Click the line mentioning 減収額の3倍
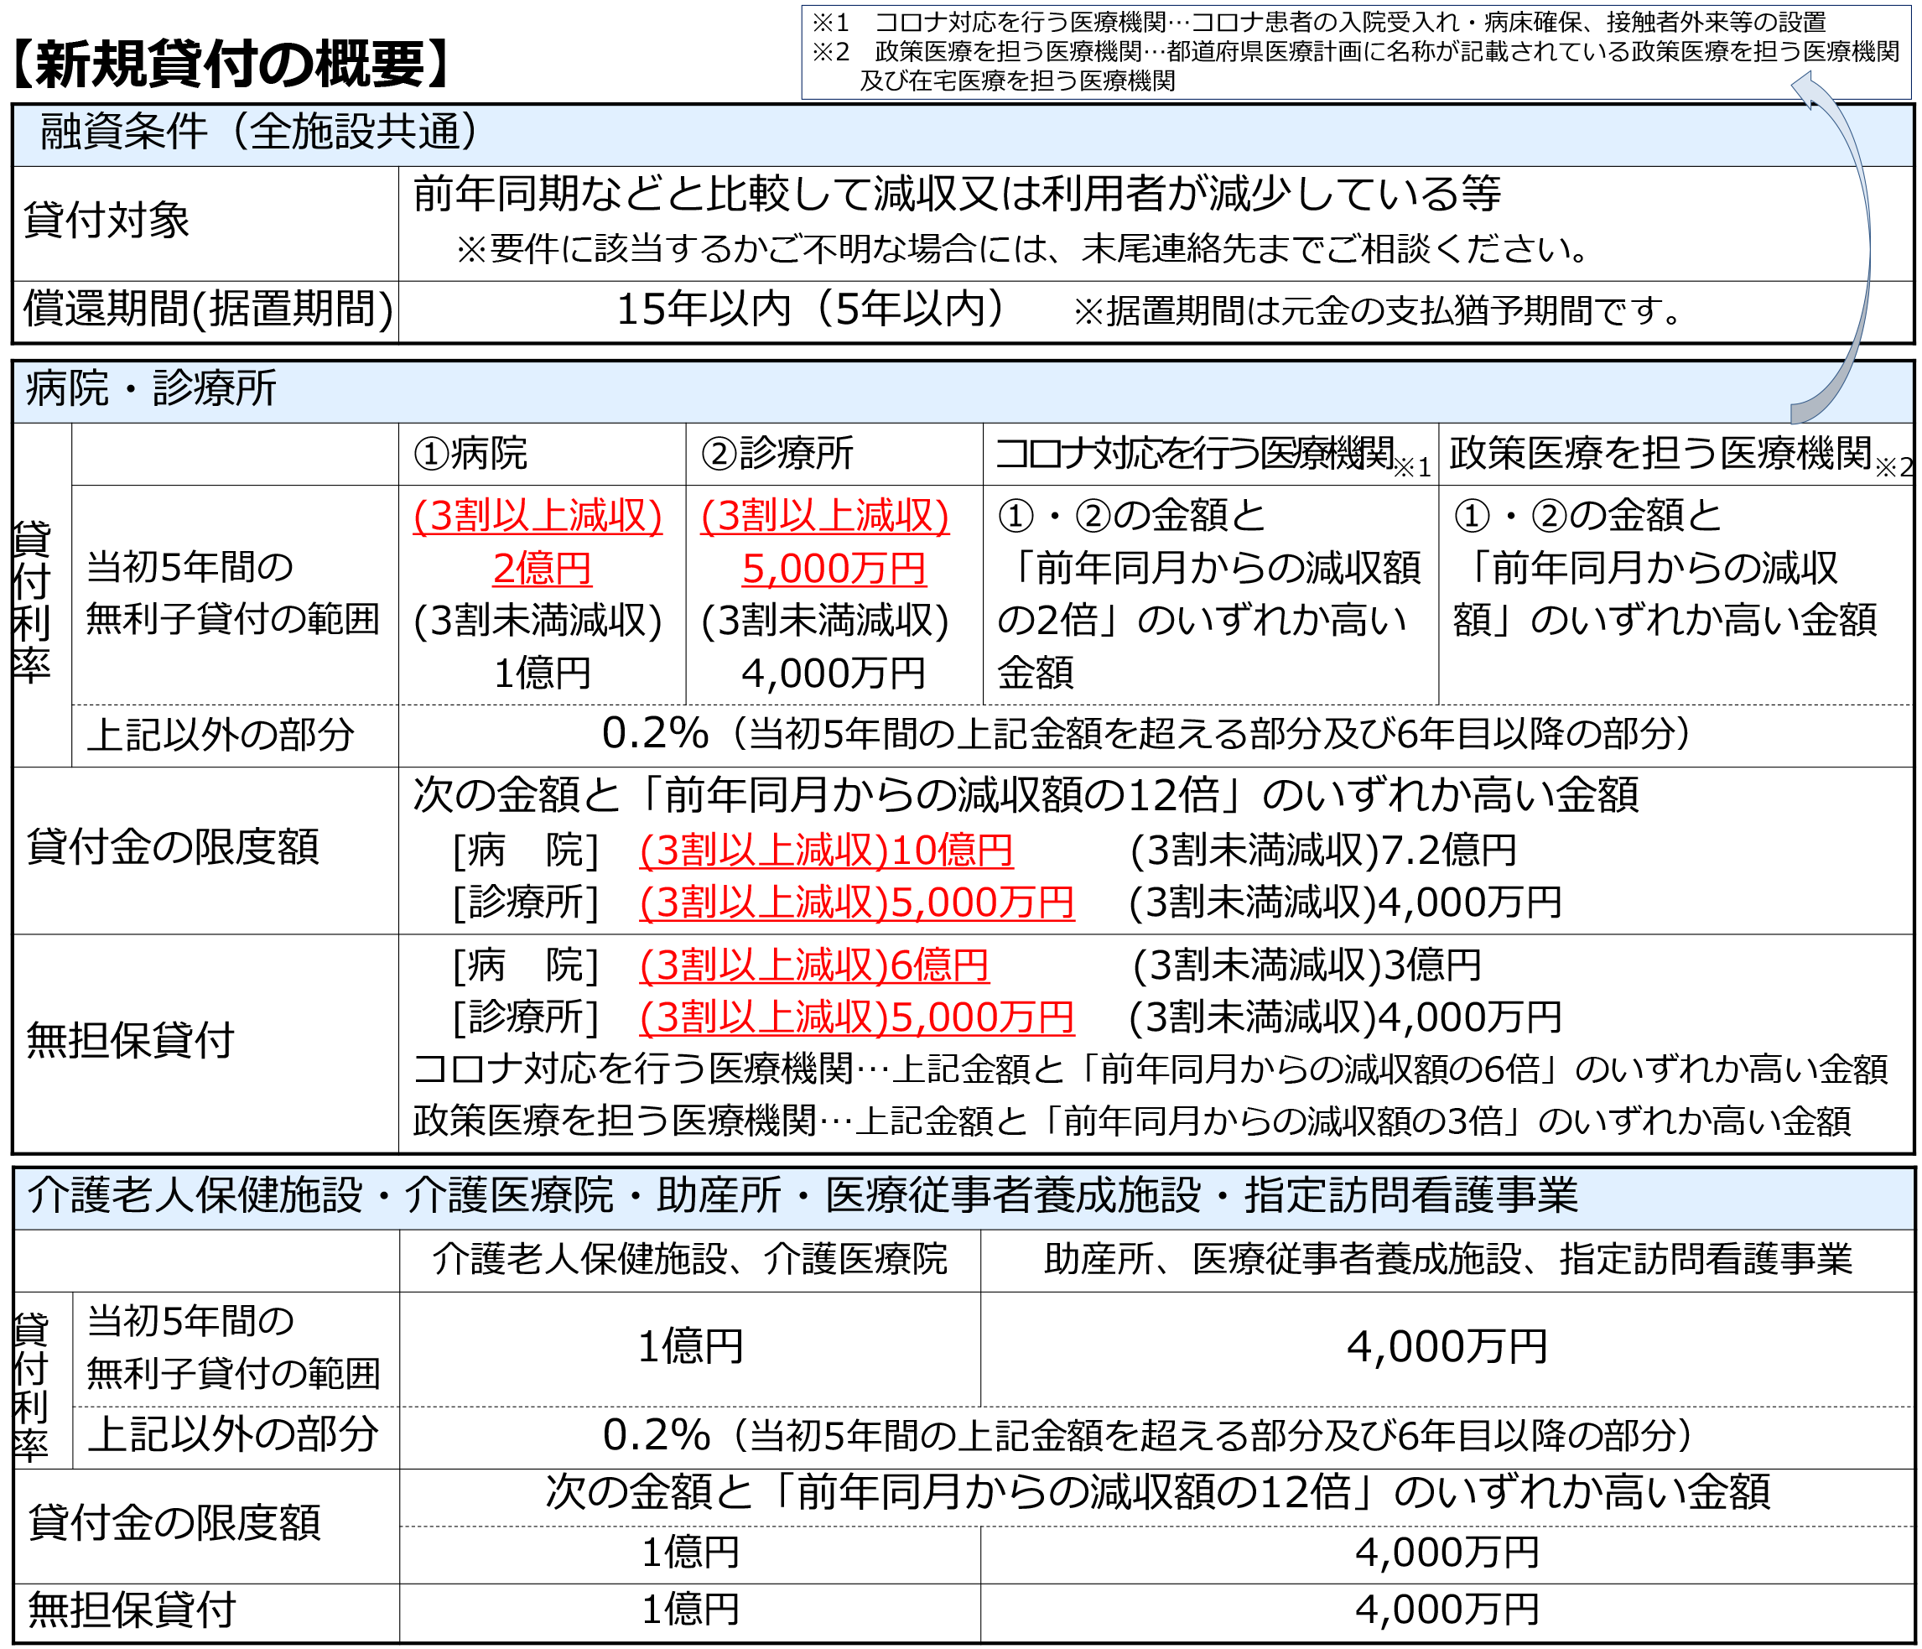Viewport: 1922px width, 1649px height. click(1132, 1121)
